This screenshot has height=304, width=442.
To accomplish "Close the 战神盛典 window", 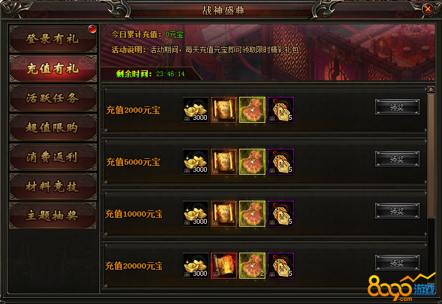I will coord(428,9).
